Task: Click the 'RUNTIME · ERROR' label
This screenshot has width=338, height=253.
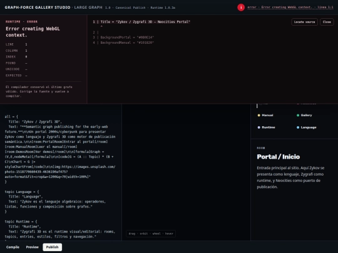Action: [21, 21]
